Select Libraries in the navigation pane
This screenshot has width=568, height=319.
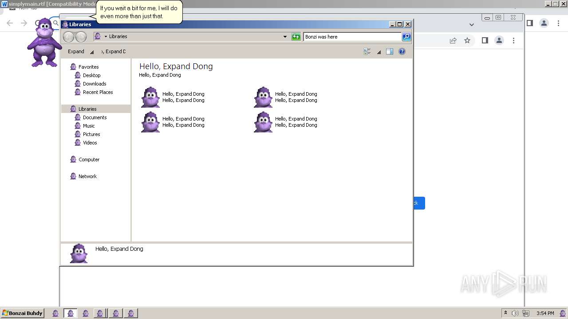[x=87, y=109]
